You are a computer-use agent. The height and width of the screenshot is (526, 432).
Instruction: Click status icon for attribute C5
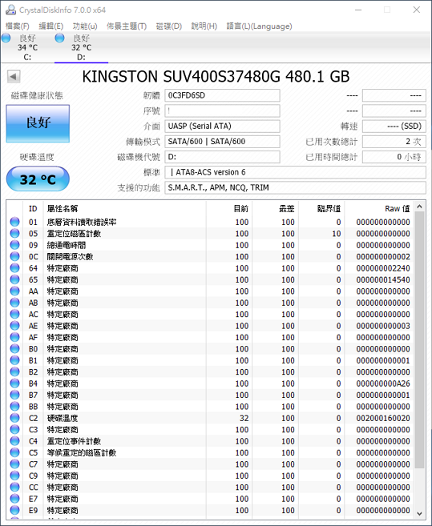click(14, 452)
